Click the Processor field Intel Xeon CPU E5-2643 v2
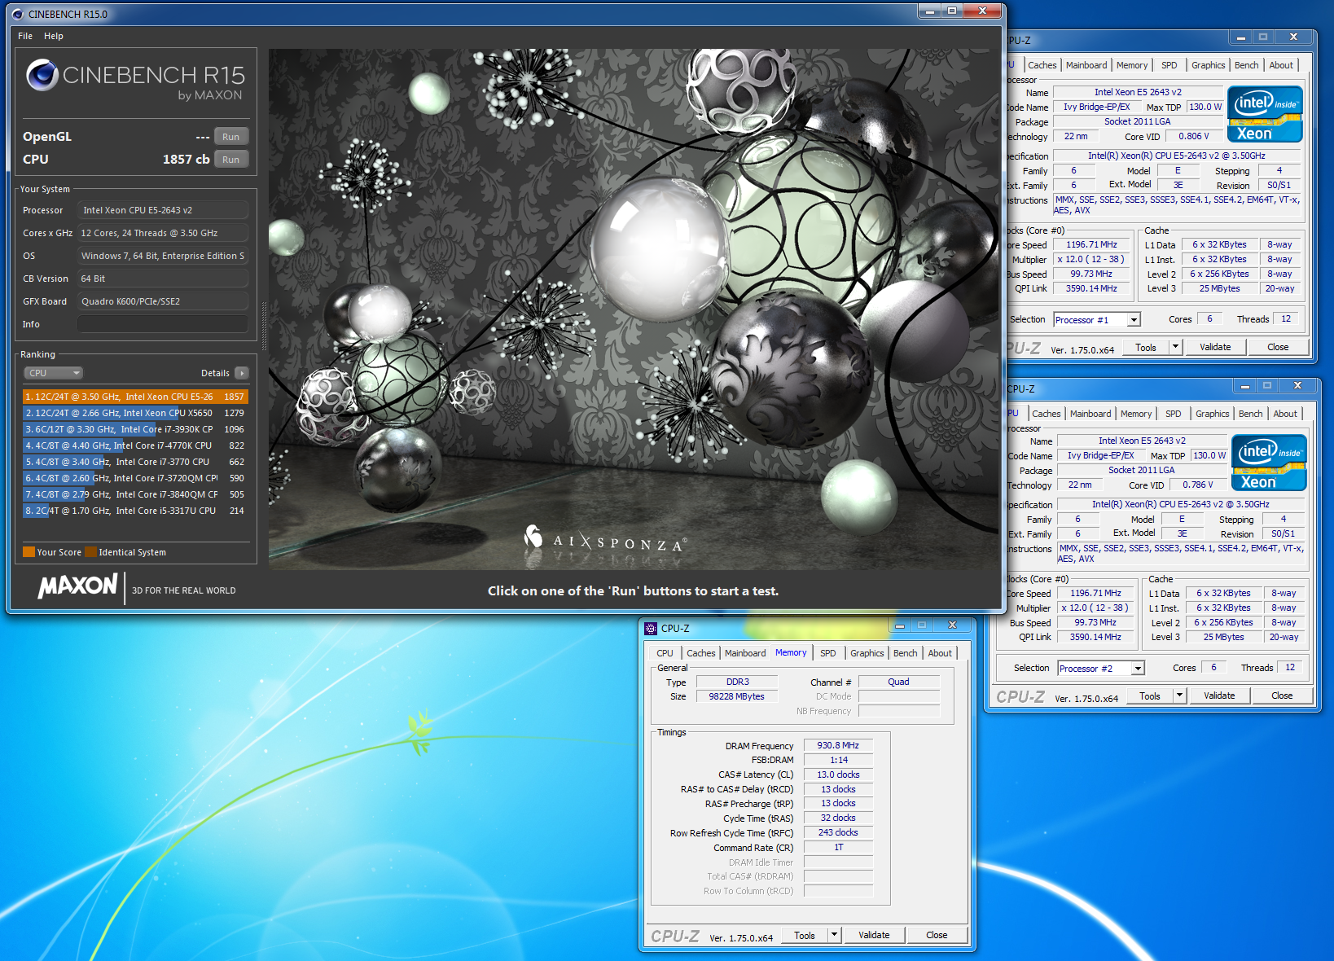 coord(163,210)
